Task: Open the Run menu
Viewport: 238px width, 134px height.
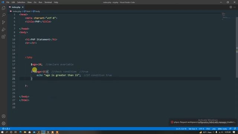Action: coord(41,2)
